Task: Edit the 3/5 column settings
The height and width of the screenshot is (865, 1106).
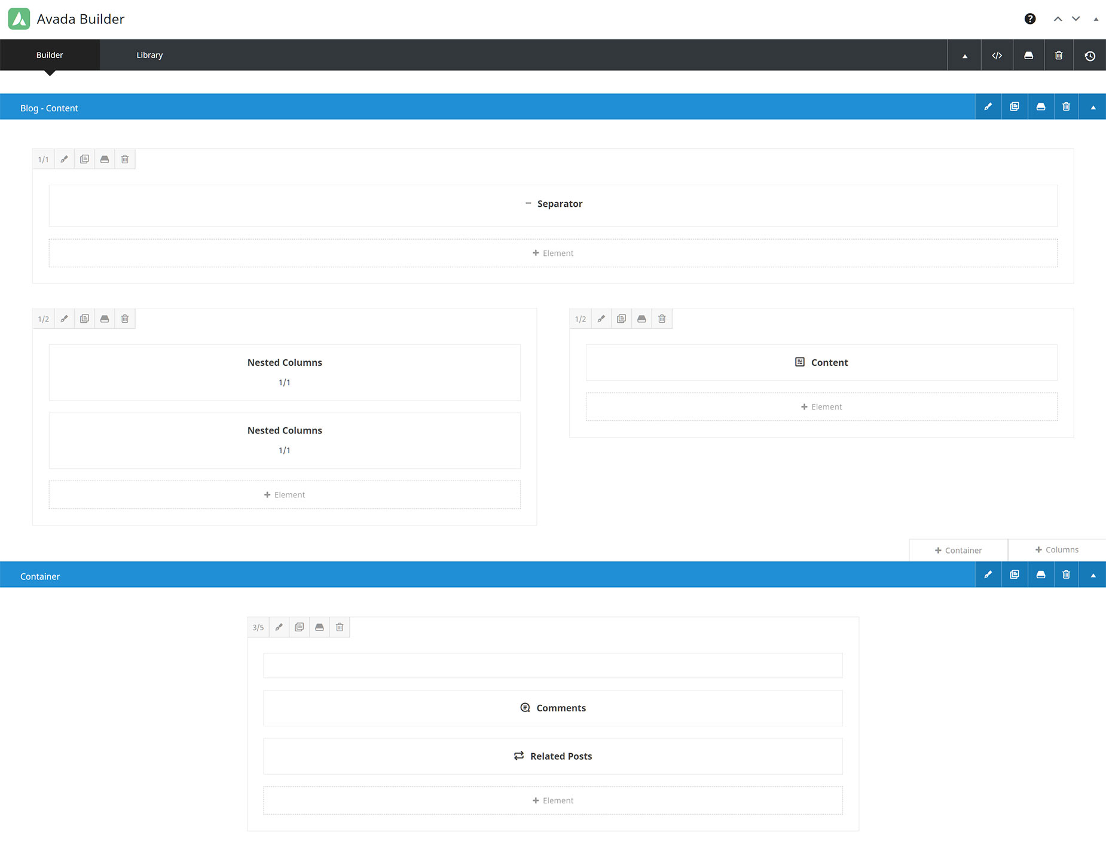Action: [279, 628]
